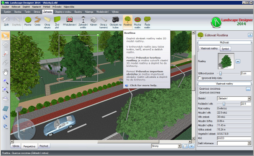Switch to the Výkres view tab
This screenshot has height=156, width=254.
point(16,146)
